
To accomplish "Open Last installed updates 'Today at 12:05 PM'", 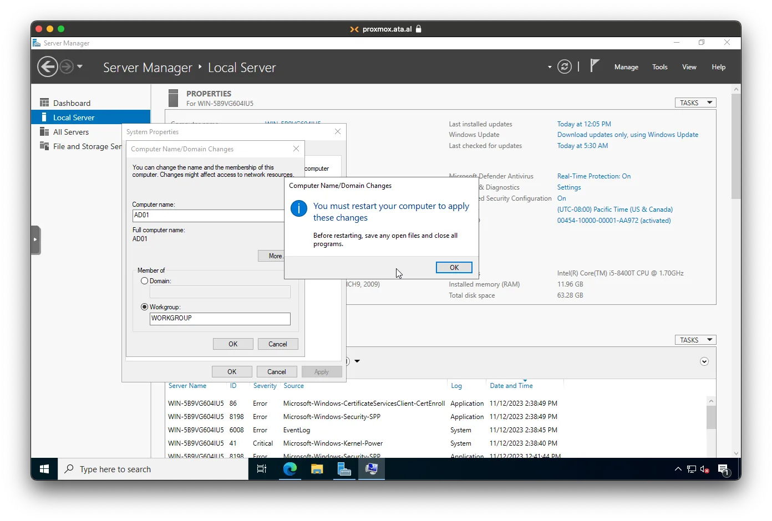I will [584, 124].
